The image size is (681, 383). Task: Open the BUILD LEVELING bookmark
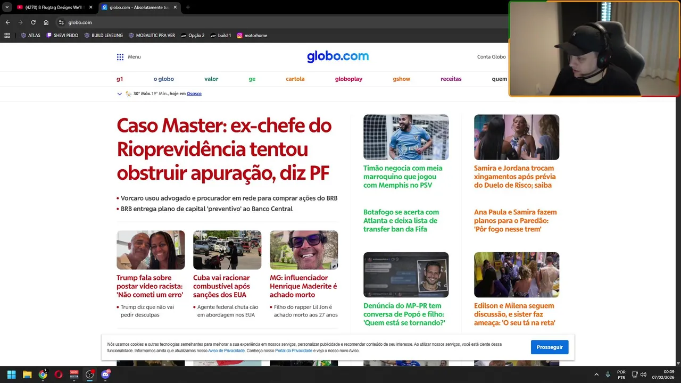point(103,36)
